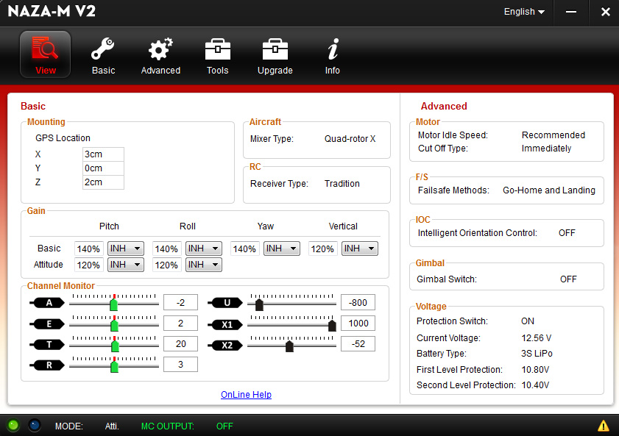Expand the Basic Roll INH dropdown

click(204, 249)
